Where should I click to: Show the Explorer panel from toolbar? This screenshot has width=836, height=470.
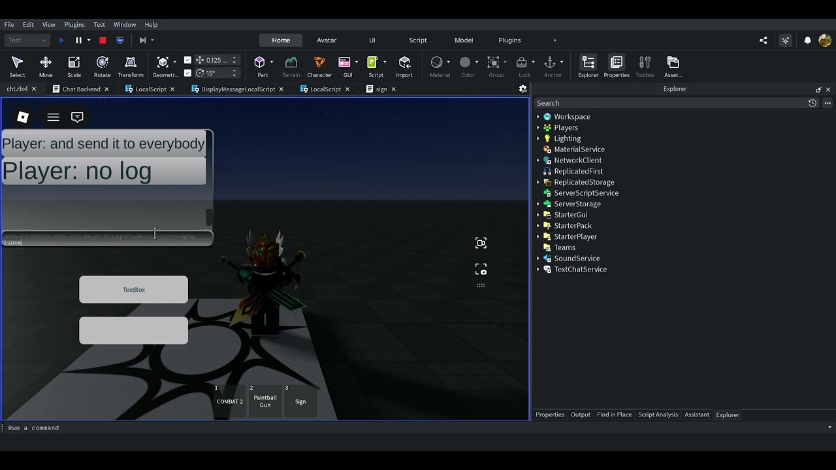tap(588, 67)
